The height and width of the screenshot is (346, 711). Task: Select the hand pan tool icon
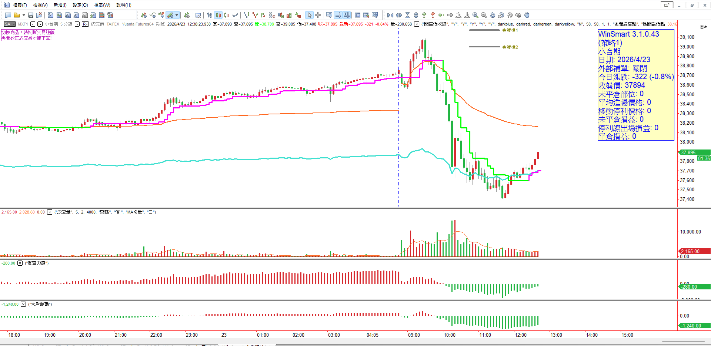point(527,15)
